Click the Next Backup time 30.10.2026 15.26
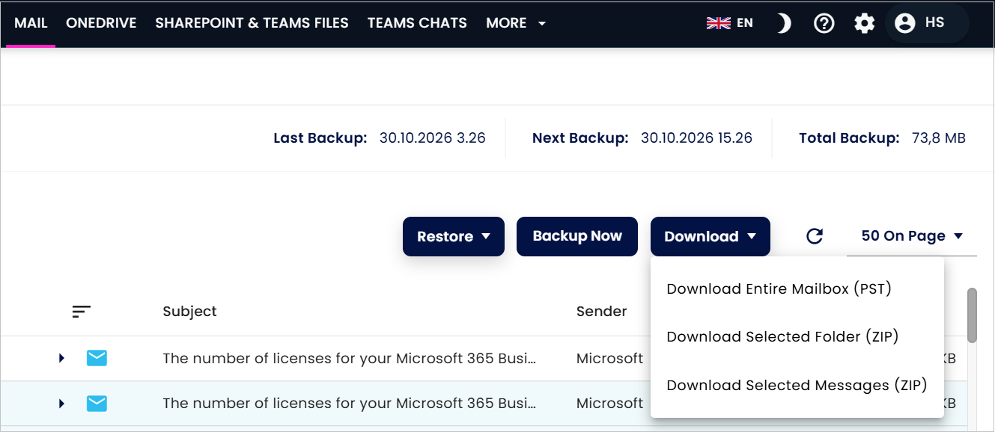The height and width of the screenshot is (432, 995). 696,138
